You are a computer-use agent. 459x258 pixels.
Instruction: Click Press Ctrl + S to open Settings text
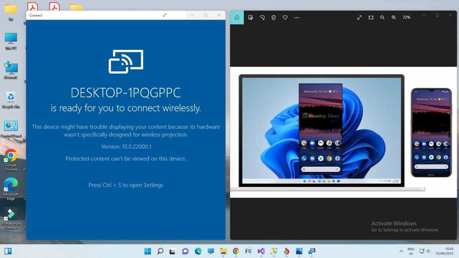point(126,185)
